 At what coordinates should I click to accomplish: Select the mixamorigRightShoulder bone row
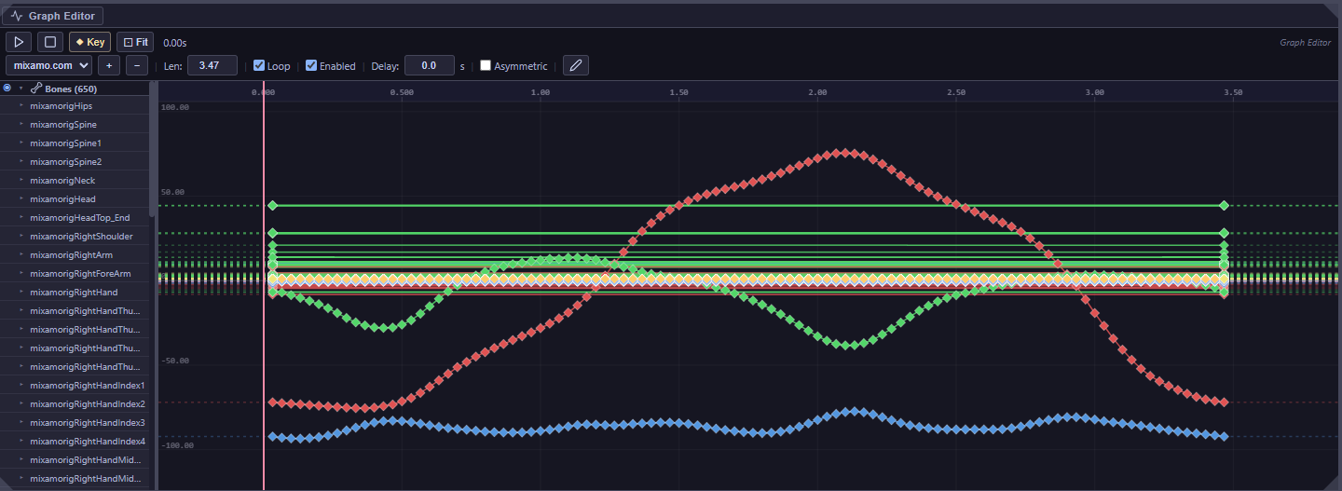(75, 237)
